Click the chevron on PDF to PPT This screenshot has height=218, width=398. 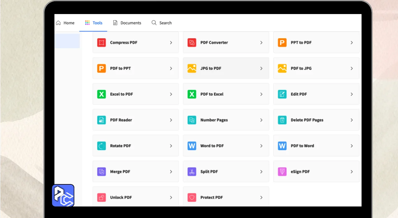tap(171, 69)
